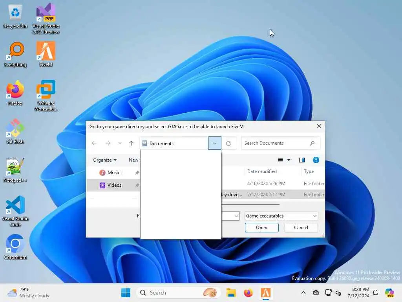Launch the Git Bash shortcut

(15, 131)
